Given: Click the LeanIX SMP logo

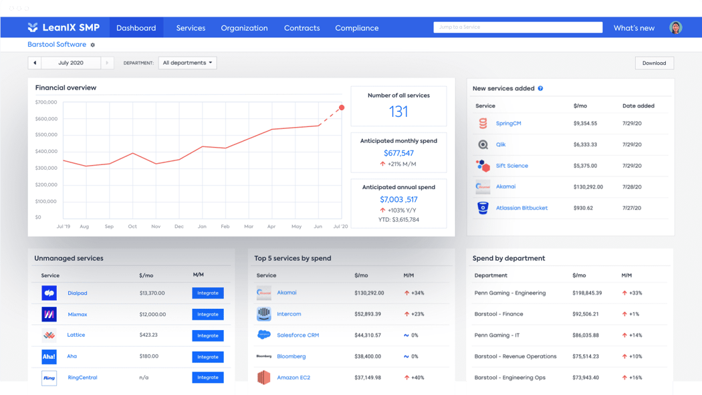Looking at the screenshot, I should pyautogui.click(x=64, y=27).
